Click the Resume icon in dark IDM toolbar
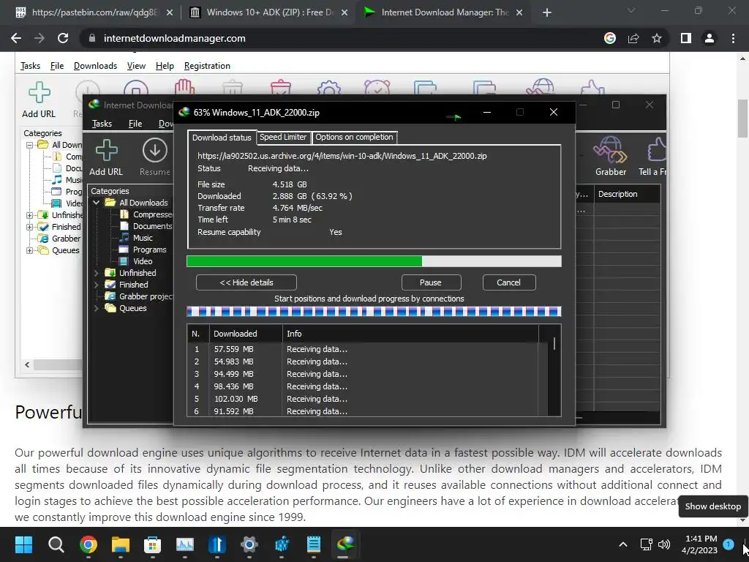This screenshot has width=749, height=562. [x=155, y=150]
